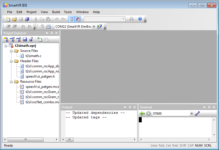
Task: Click the Build project toolbar icon
Action: pos(42,27)
